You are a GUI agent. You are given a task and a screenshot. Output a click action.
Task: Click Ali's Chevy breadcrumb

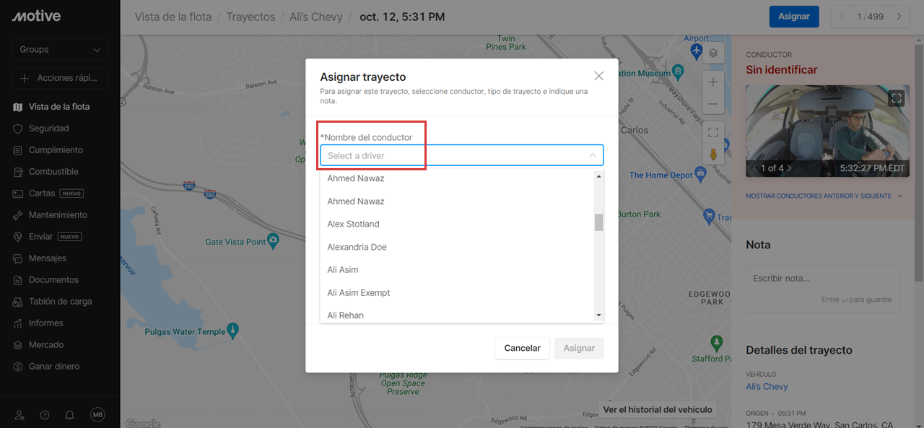tap(316, 16)
